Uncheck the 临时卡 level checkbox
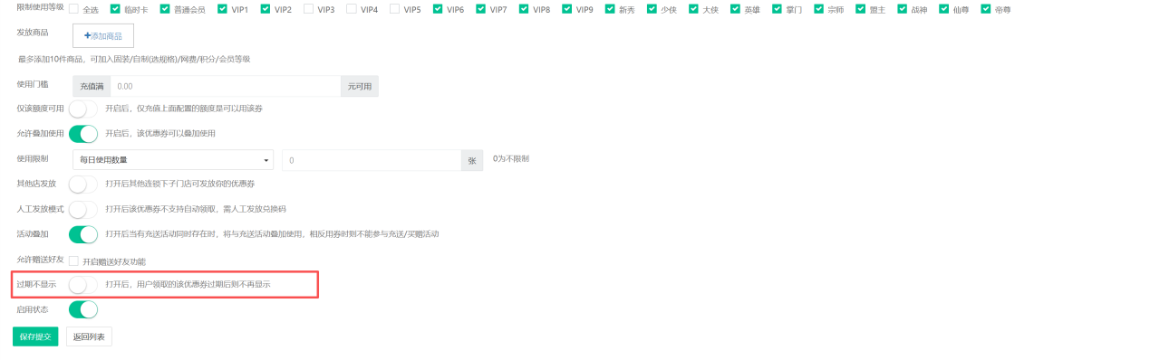 [x=114, y=9]
